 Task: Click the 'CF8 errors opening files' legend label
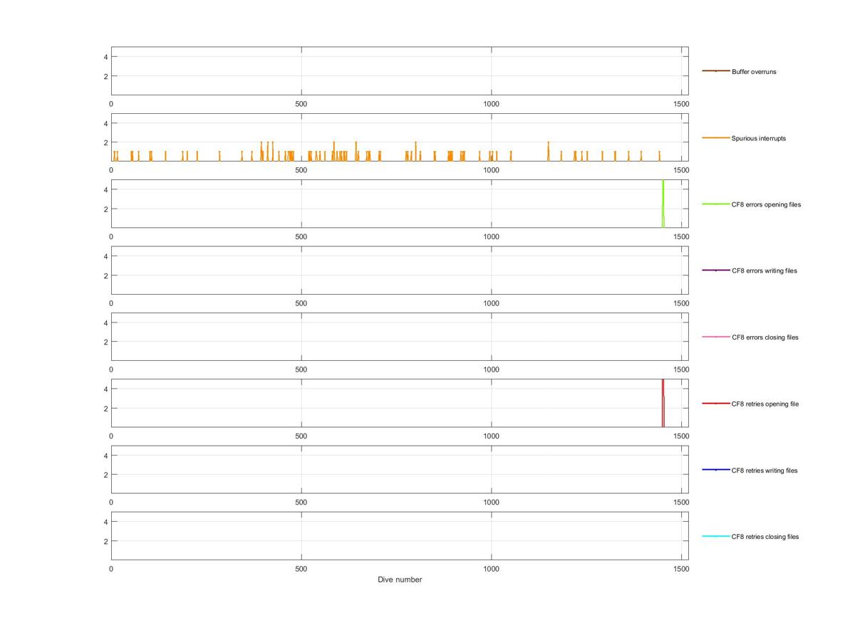coord(766,204)
